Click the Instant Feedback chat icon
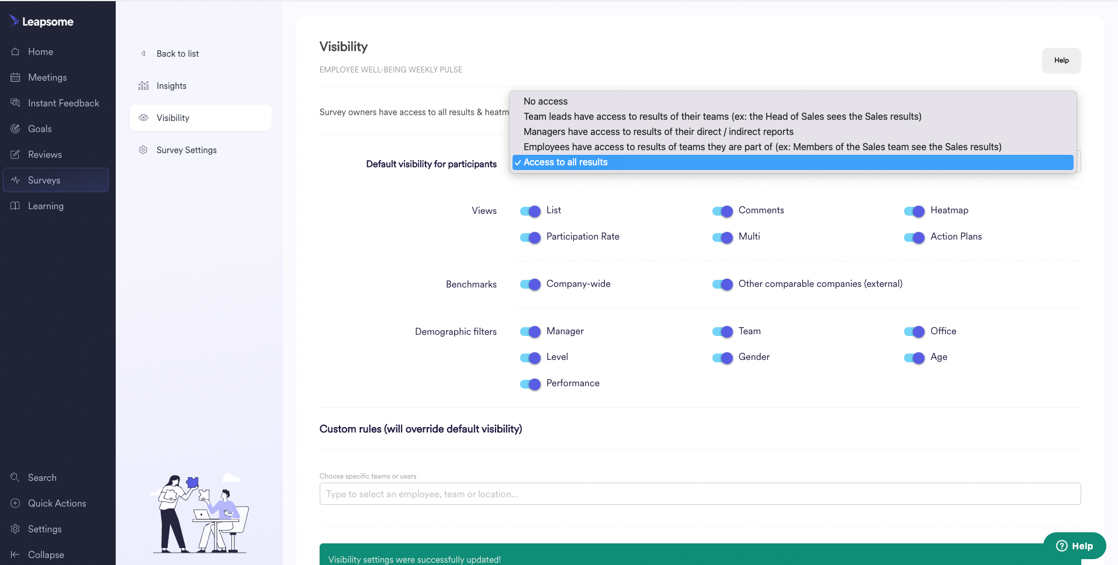The width and height of the screenshot is (1118, 565). 15,103
